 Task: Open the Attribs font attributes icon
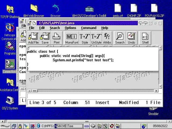(107, 38)
